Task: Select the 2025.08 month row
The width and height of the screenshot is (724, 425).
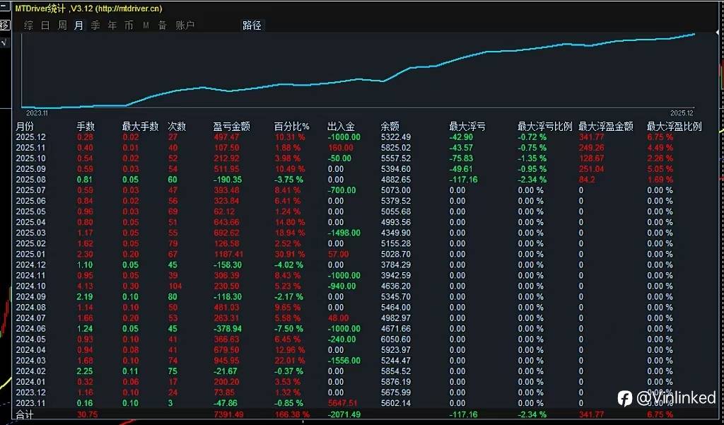Action: tap(360, 179)
